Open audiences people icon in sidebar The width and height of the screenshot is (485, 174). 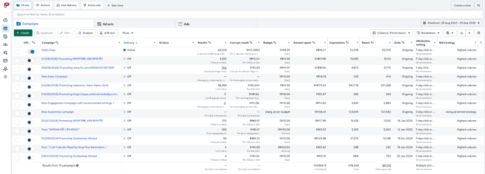click(x=5, y=45)
